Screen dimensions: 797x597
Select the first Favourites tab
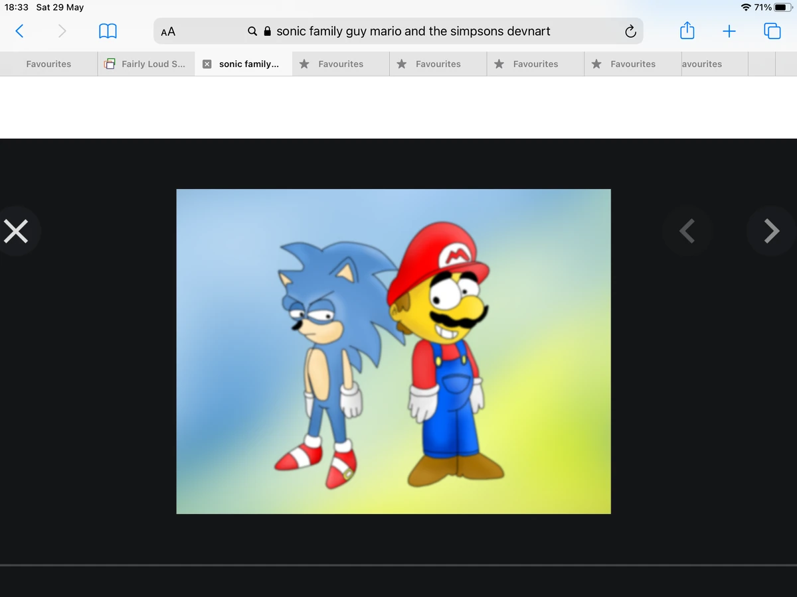click(48, 64)
